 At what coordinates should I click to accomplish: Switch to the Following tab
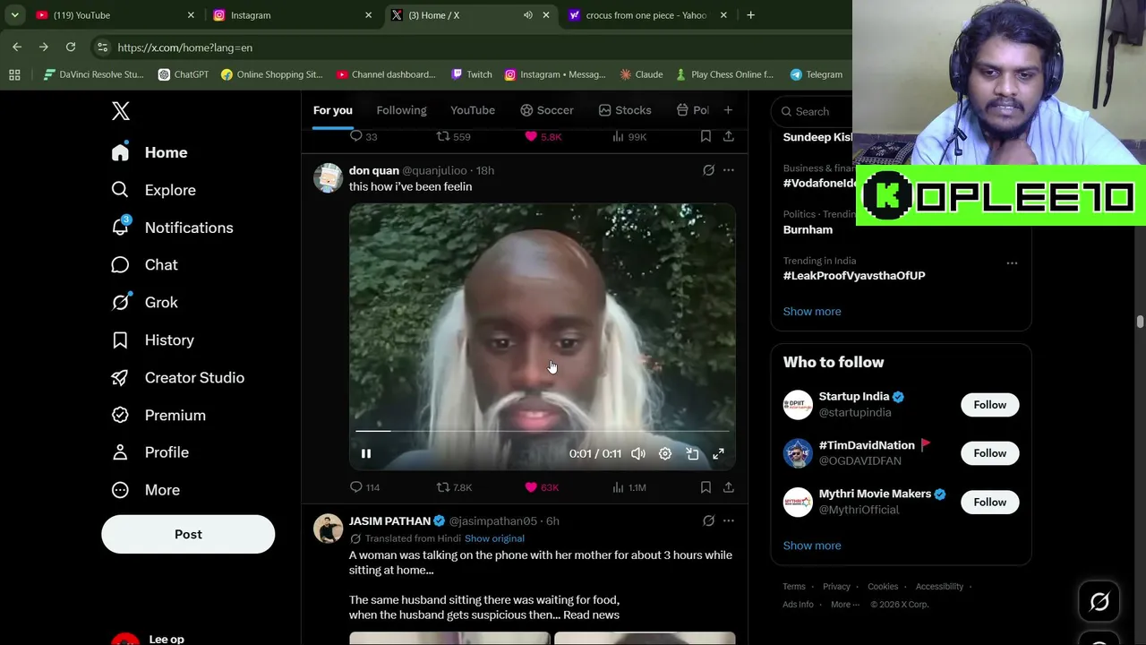401,110
